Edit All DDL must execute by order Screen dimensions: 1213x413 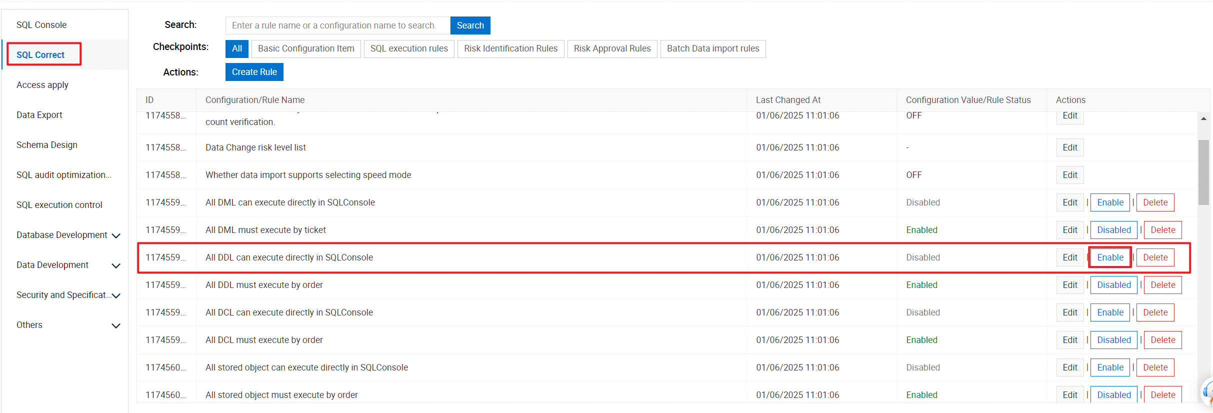1070,285
